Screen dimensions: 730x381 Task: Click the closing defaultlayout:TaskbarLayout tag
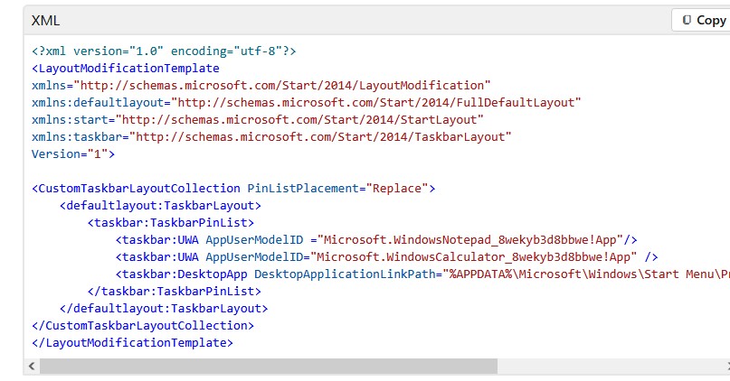point(164,309)
